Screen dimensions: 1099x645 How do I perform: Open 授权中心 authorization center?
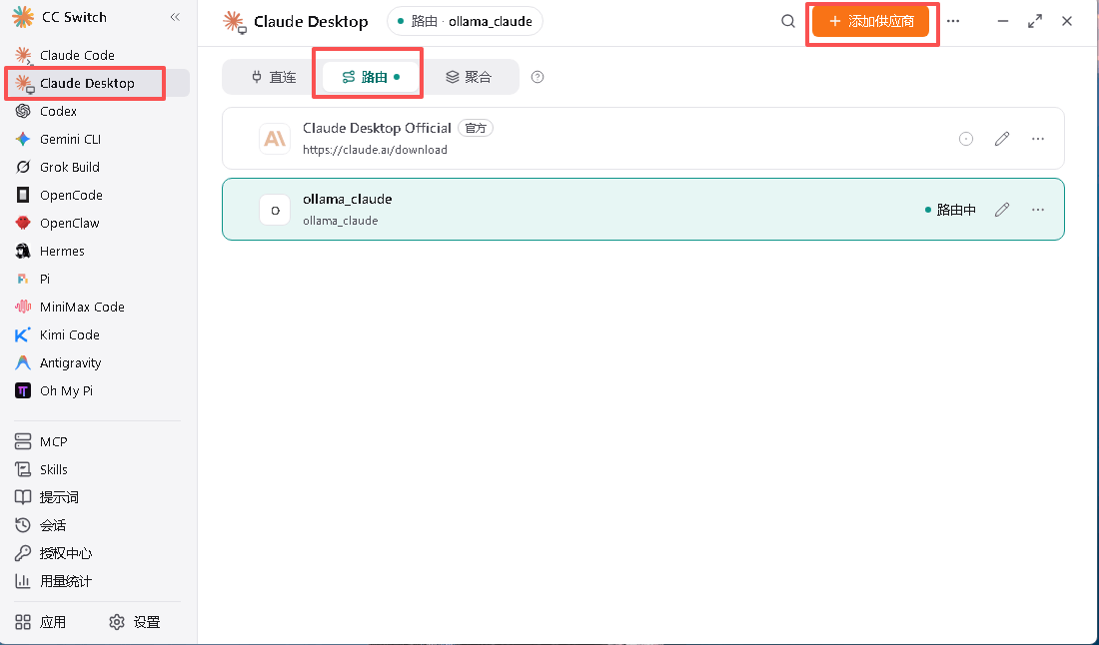pyautogui.click(x=65, y=554)
